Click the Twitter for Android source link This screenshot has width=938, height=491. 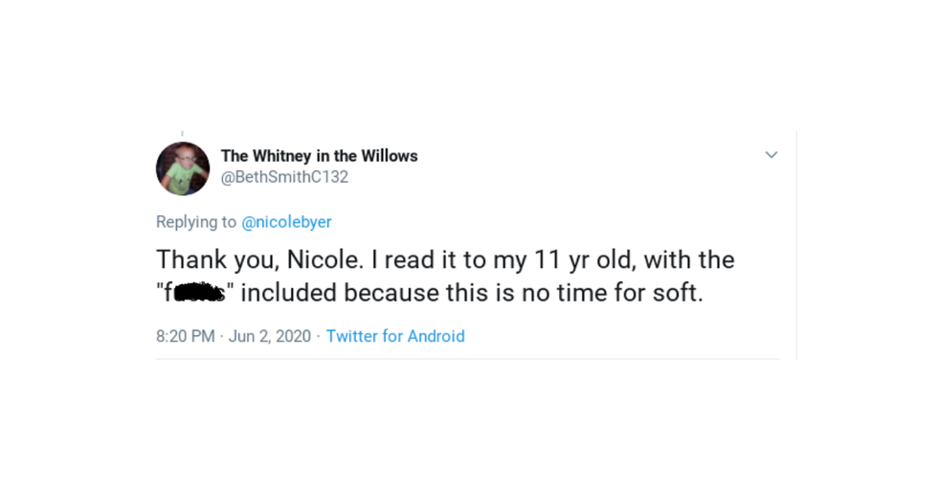point(395,336)
